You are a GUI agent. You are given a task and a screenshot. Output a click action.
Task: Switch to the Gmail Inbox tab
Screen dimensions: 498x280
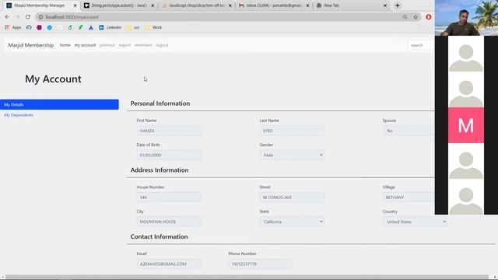[273, 5]
